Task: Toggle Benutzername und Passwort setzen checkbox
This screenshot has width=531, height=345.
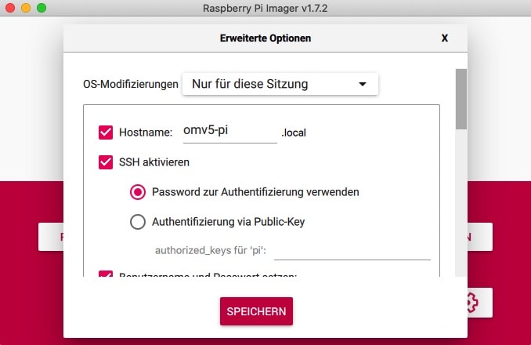Action: (106, 274)
